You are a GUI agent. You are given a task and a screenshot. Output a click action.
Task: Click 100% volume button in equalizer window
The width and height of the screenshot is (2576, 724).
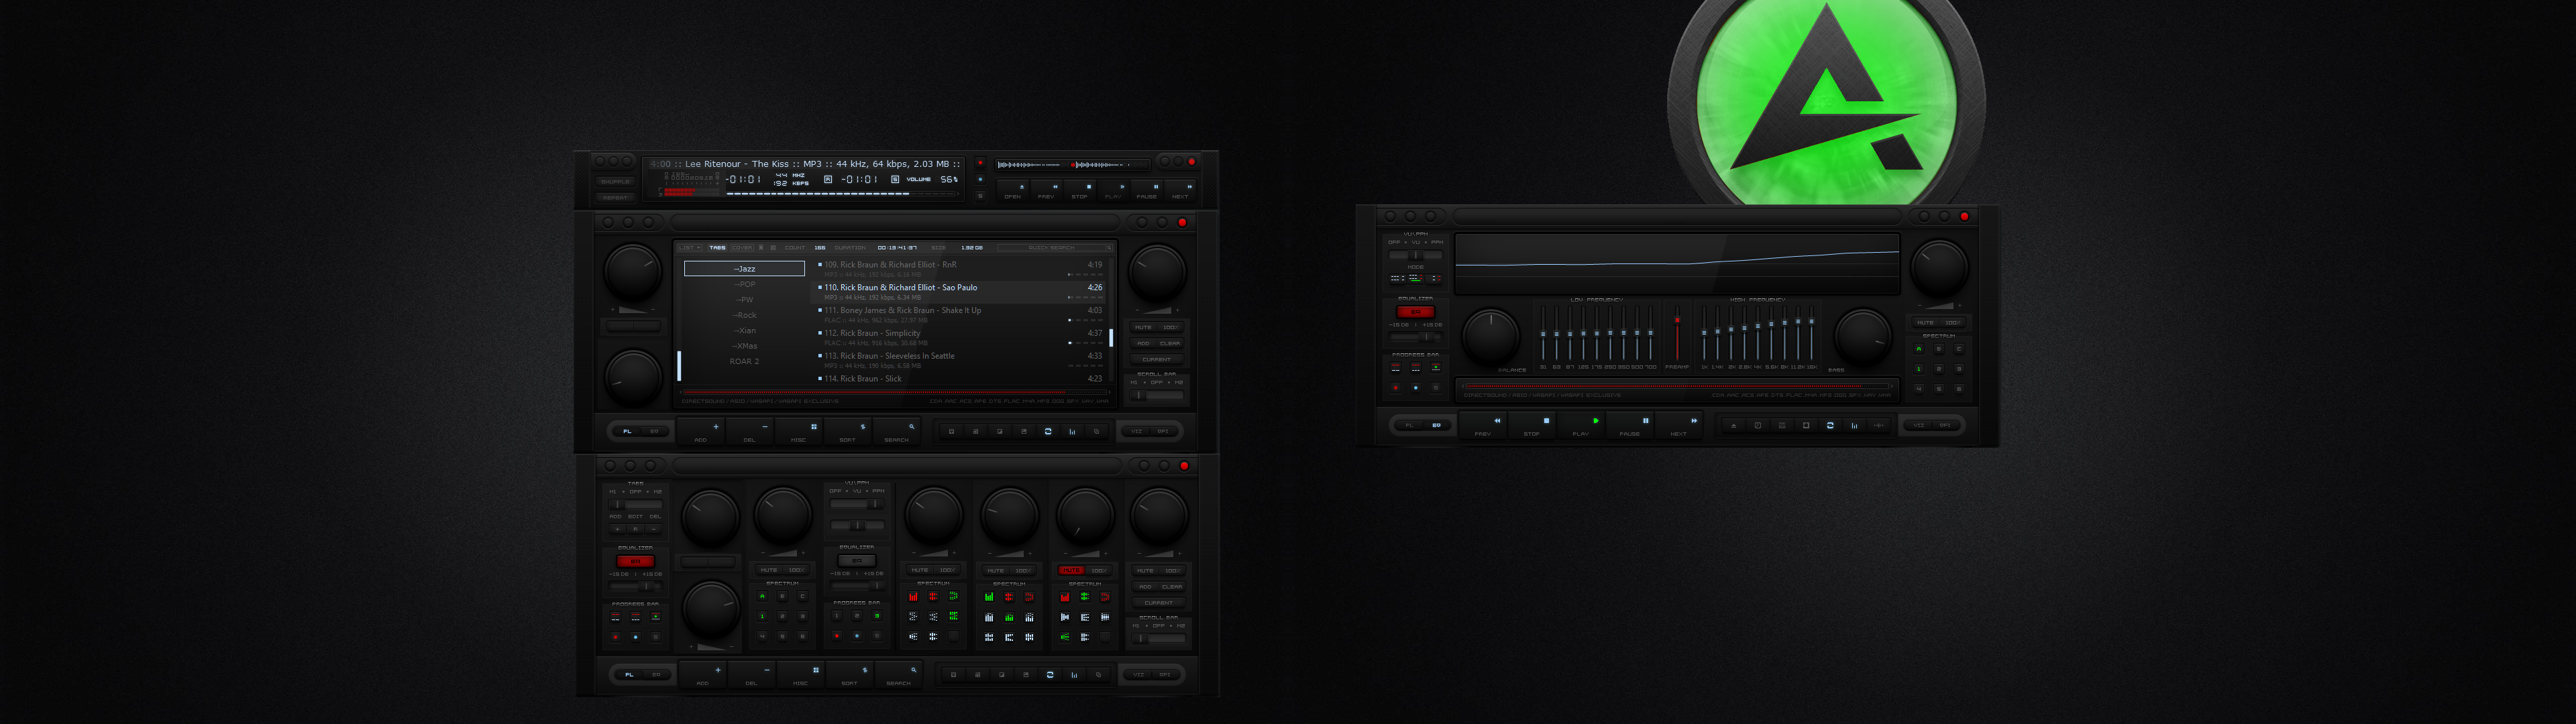click(1953, 323)
